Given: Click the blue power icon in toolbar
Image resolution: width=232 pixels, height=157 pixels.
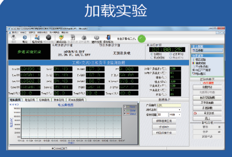Looking at the screenshot, I should pyautogui.click(x=25, y=37).
